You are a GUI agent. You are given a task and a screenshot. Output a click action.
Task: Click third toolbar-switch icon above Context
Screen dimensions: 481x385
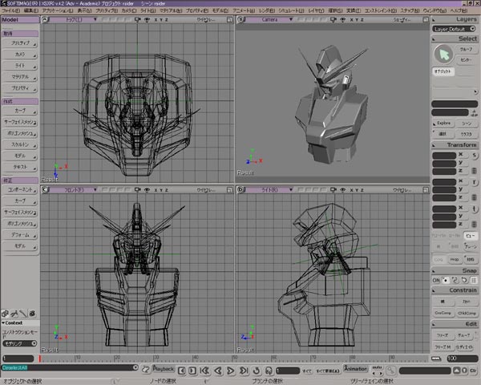coord(23,314)
